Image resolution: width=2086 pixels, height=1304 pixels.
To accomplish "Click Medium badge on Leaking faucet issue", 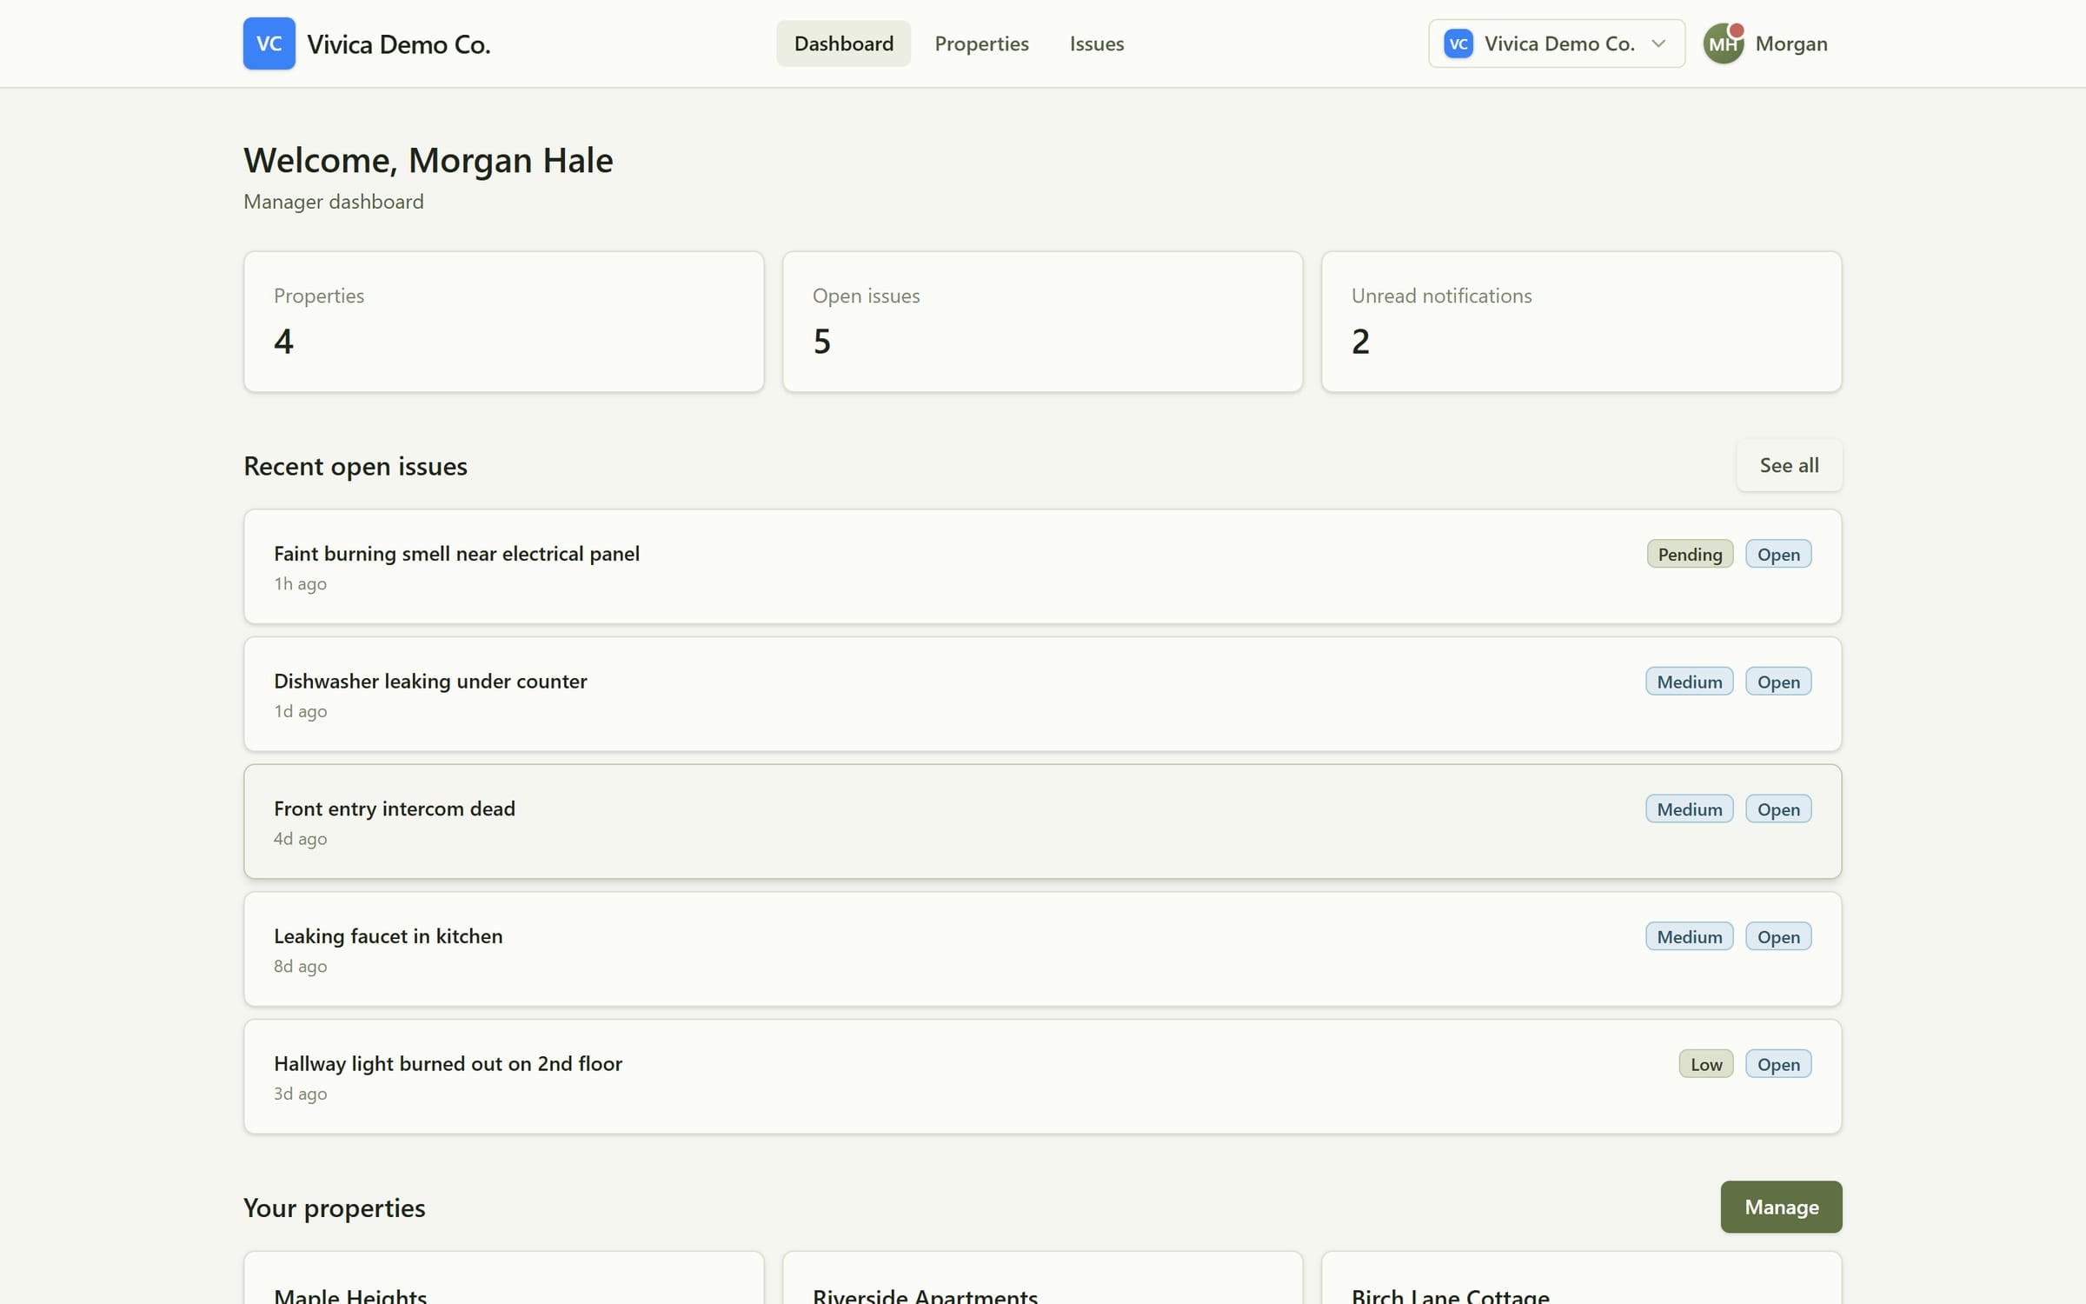I will 1689,937.
